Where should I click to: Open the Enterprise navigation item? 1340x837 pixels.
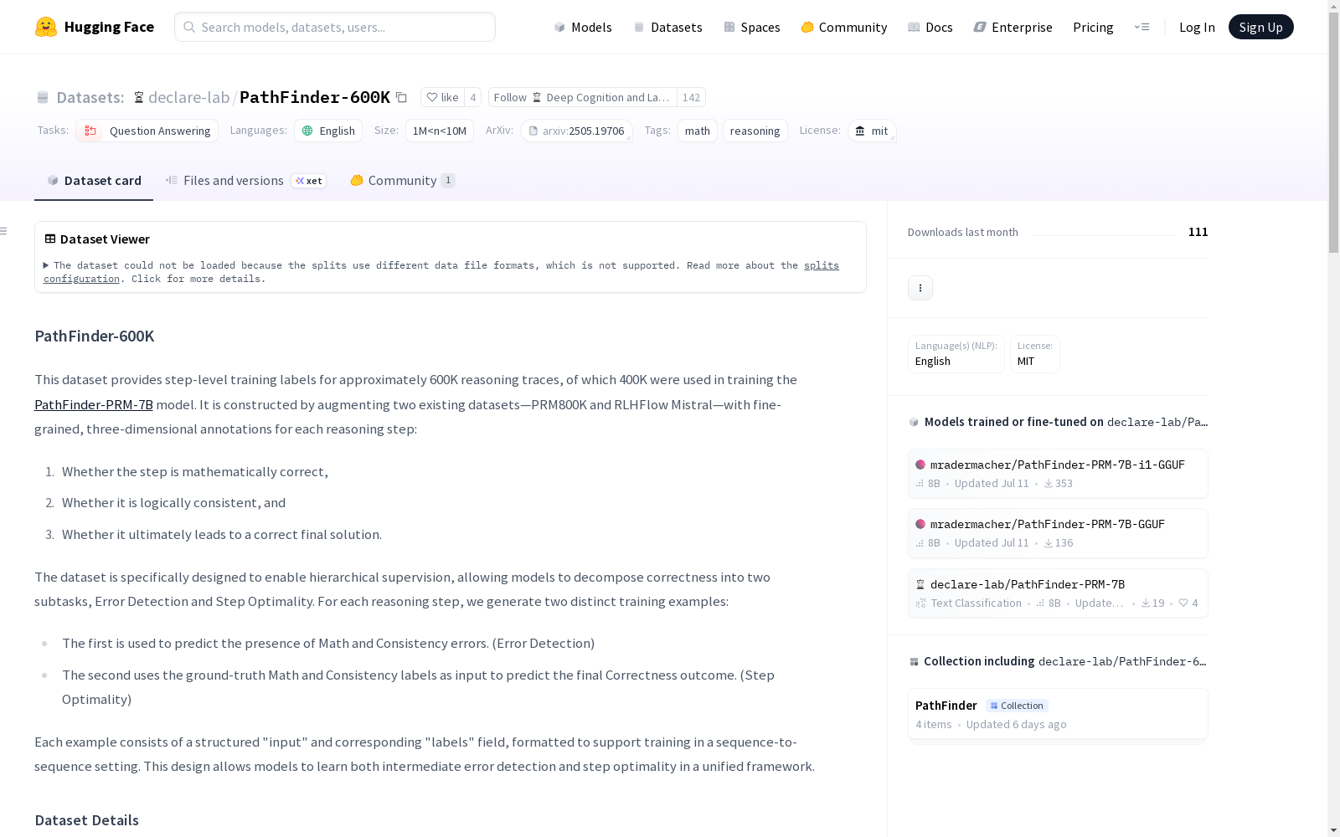pos(1013,27)
